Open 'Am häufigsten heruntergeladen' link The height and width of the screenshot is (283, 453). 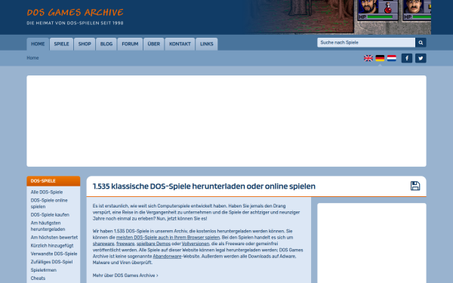coord(48,226)
